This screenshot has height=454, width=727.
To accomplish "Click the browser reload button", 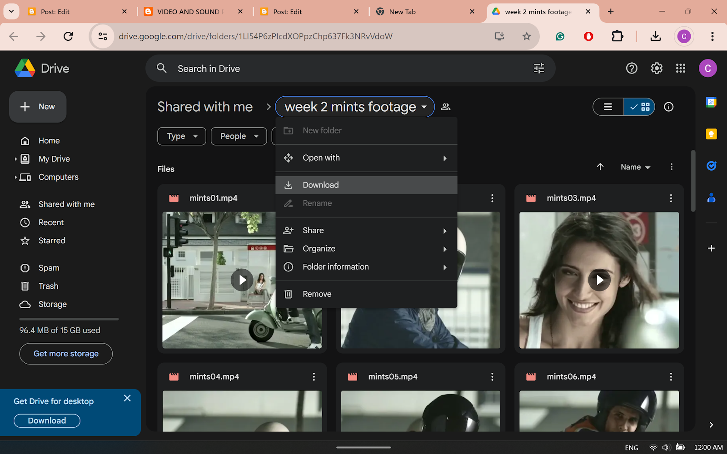I will tap(68, 36).
